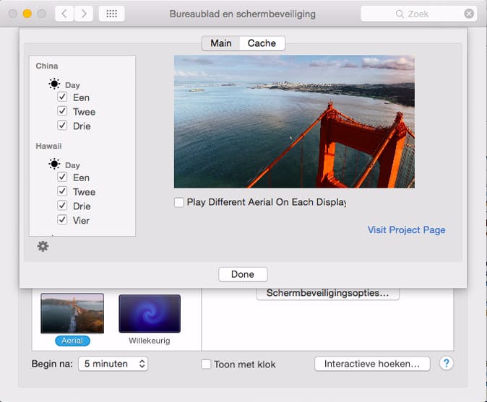Viewport: 487px width, 402px height.
Task: Go forward with the right arrow button
Action: click(x=84, y=14)
